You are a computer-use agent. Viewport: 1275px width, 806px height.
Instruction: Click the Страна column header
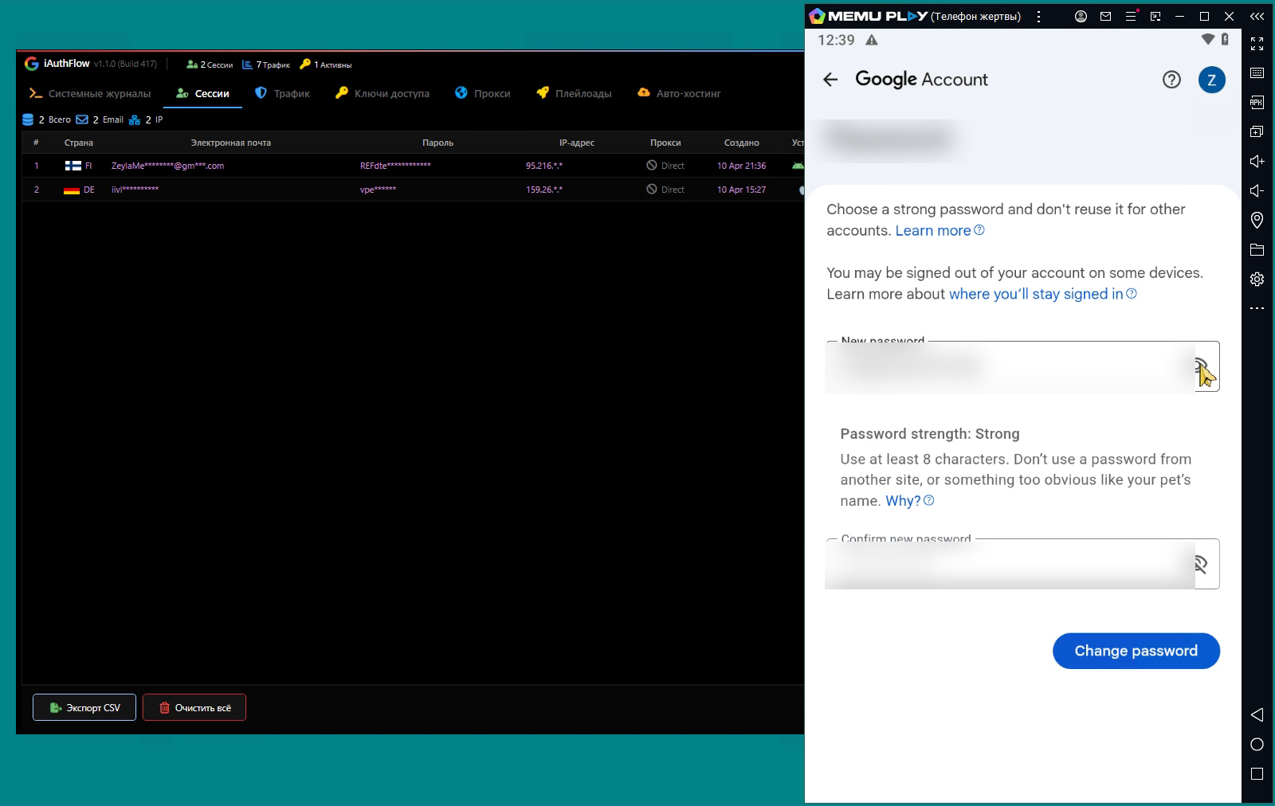click(79, 143)
